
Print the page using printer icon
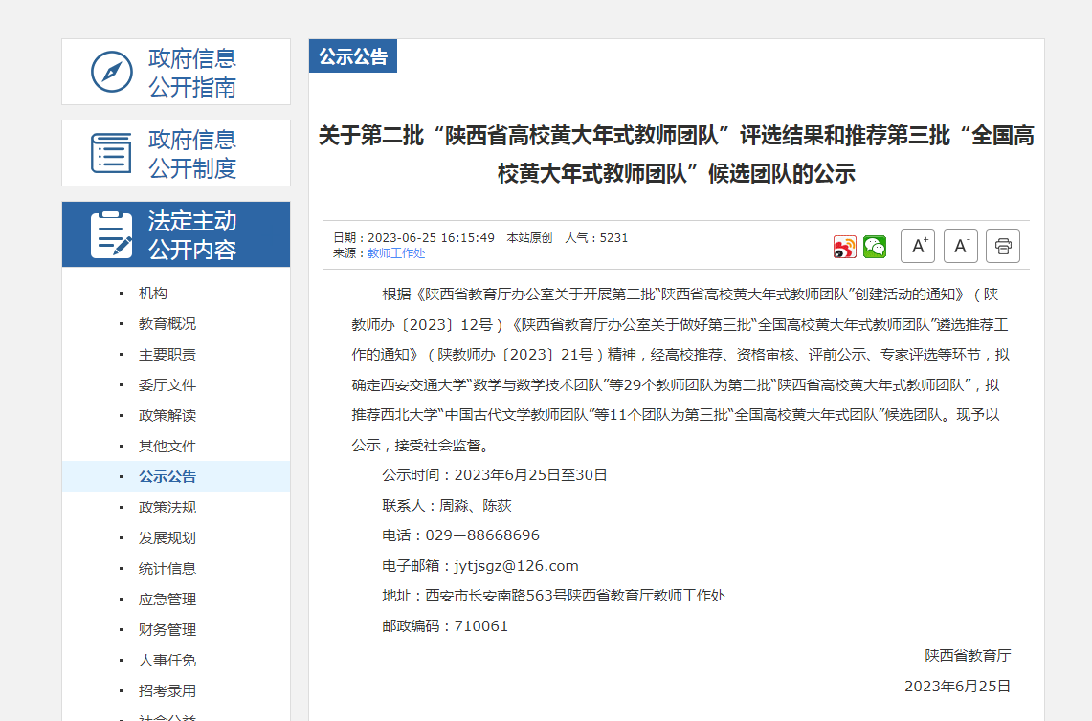coord(1002,246)
